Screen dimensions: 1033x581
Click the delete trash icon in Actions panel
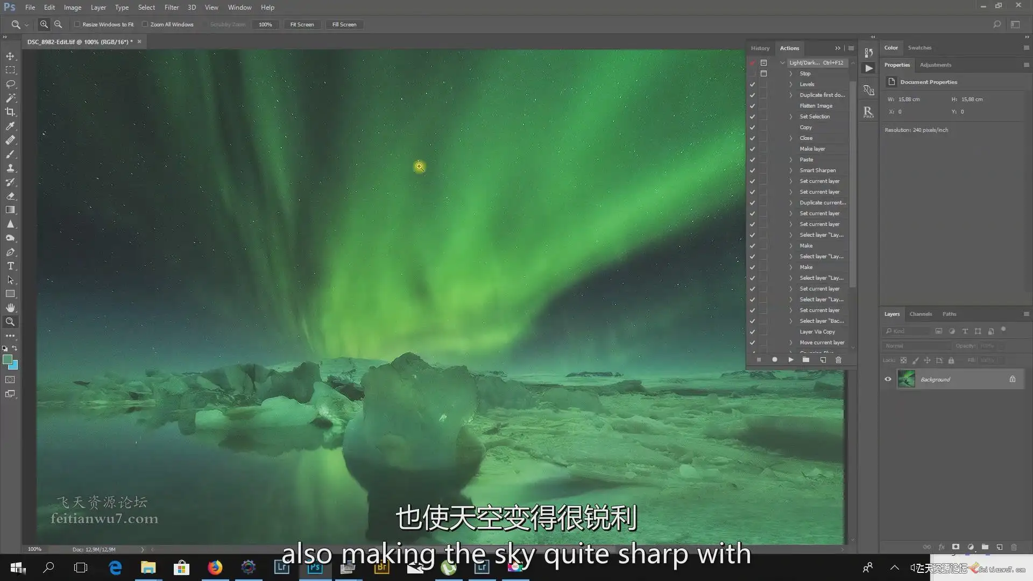click(x=838, y=359)
